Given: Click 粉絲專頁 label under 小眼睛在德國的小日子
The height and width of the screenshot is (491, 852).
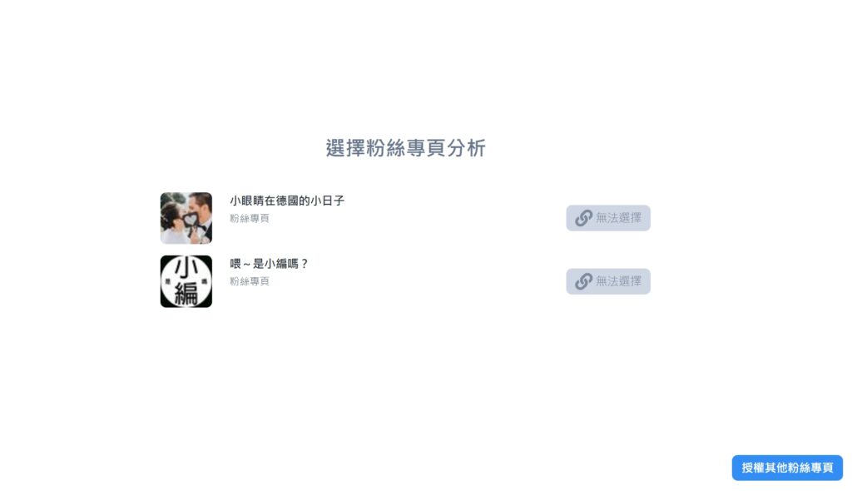Looking at the screenshot, I should 250,218.
